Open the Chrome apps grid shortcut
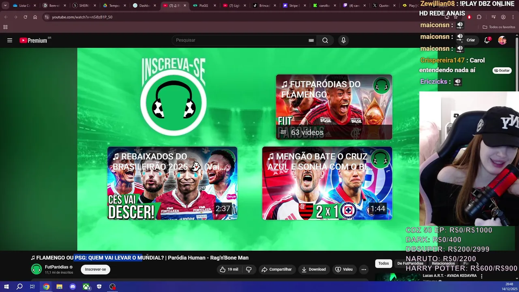The image size is (519, 292). click(5, 27)
